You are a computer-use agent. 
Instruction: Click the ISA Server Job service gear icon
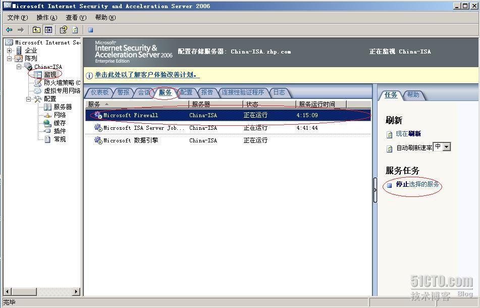point(98,128)
